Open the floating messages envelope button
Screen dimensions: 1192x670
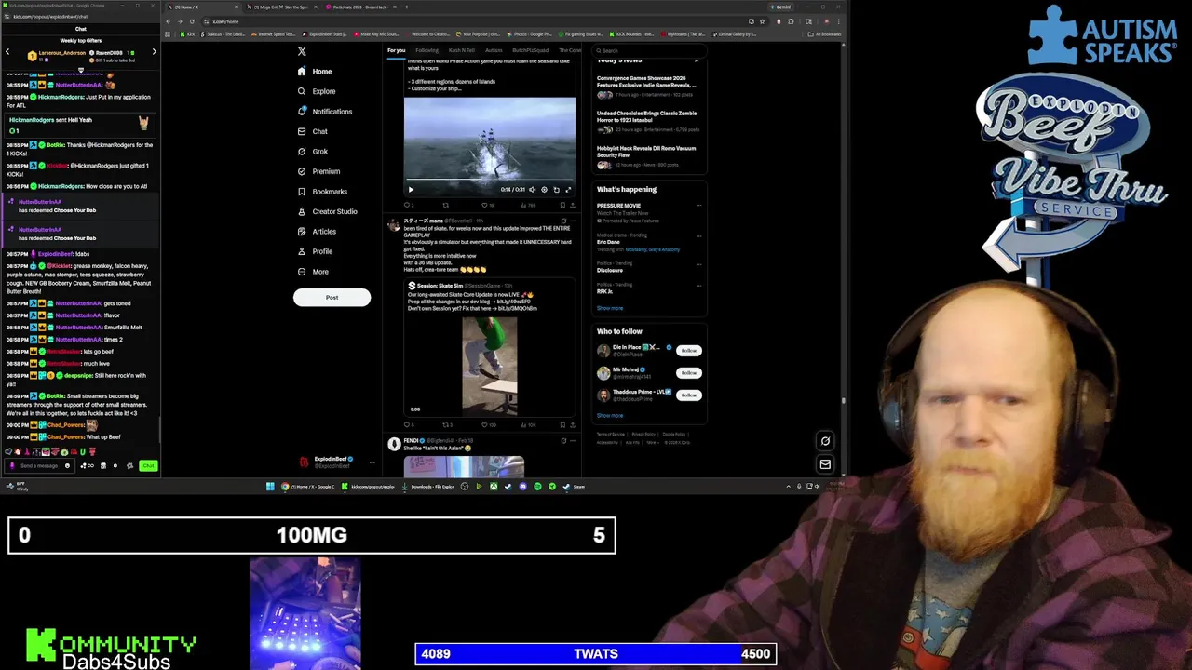tap(825, 463)
